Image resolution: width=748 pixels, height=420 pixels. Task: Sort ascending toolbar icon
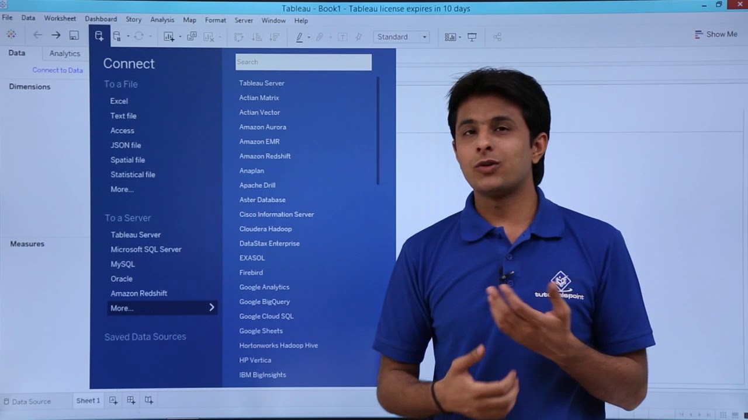click(x=256, y=37)
